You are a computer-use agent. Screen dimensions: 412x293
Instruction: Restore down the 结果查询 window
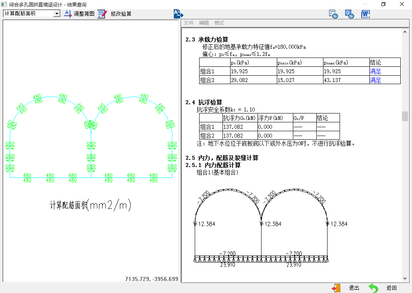(383, 4)
